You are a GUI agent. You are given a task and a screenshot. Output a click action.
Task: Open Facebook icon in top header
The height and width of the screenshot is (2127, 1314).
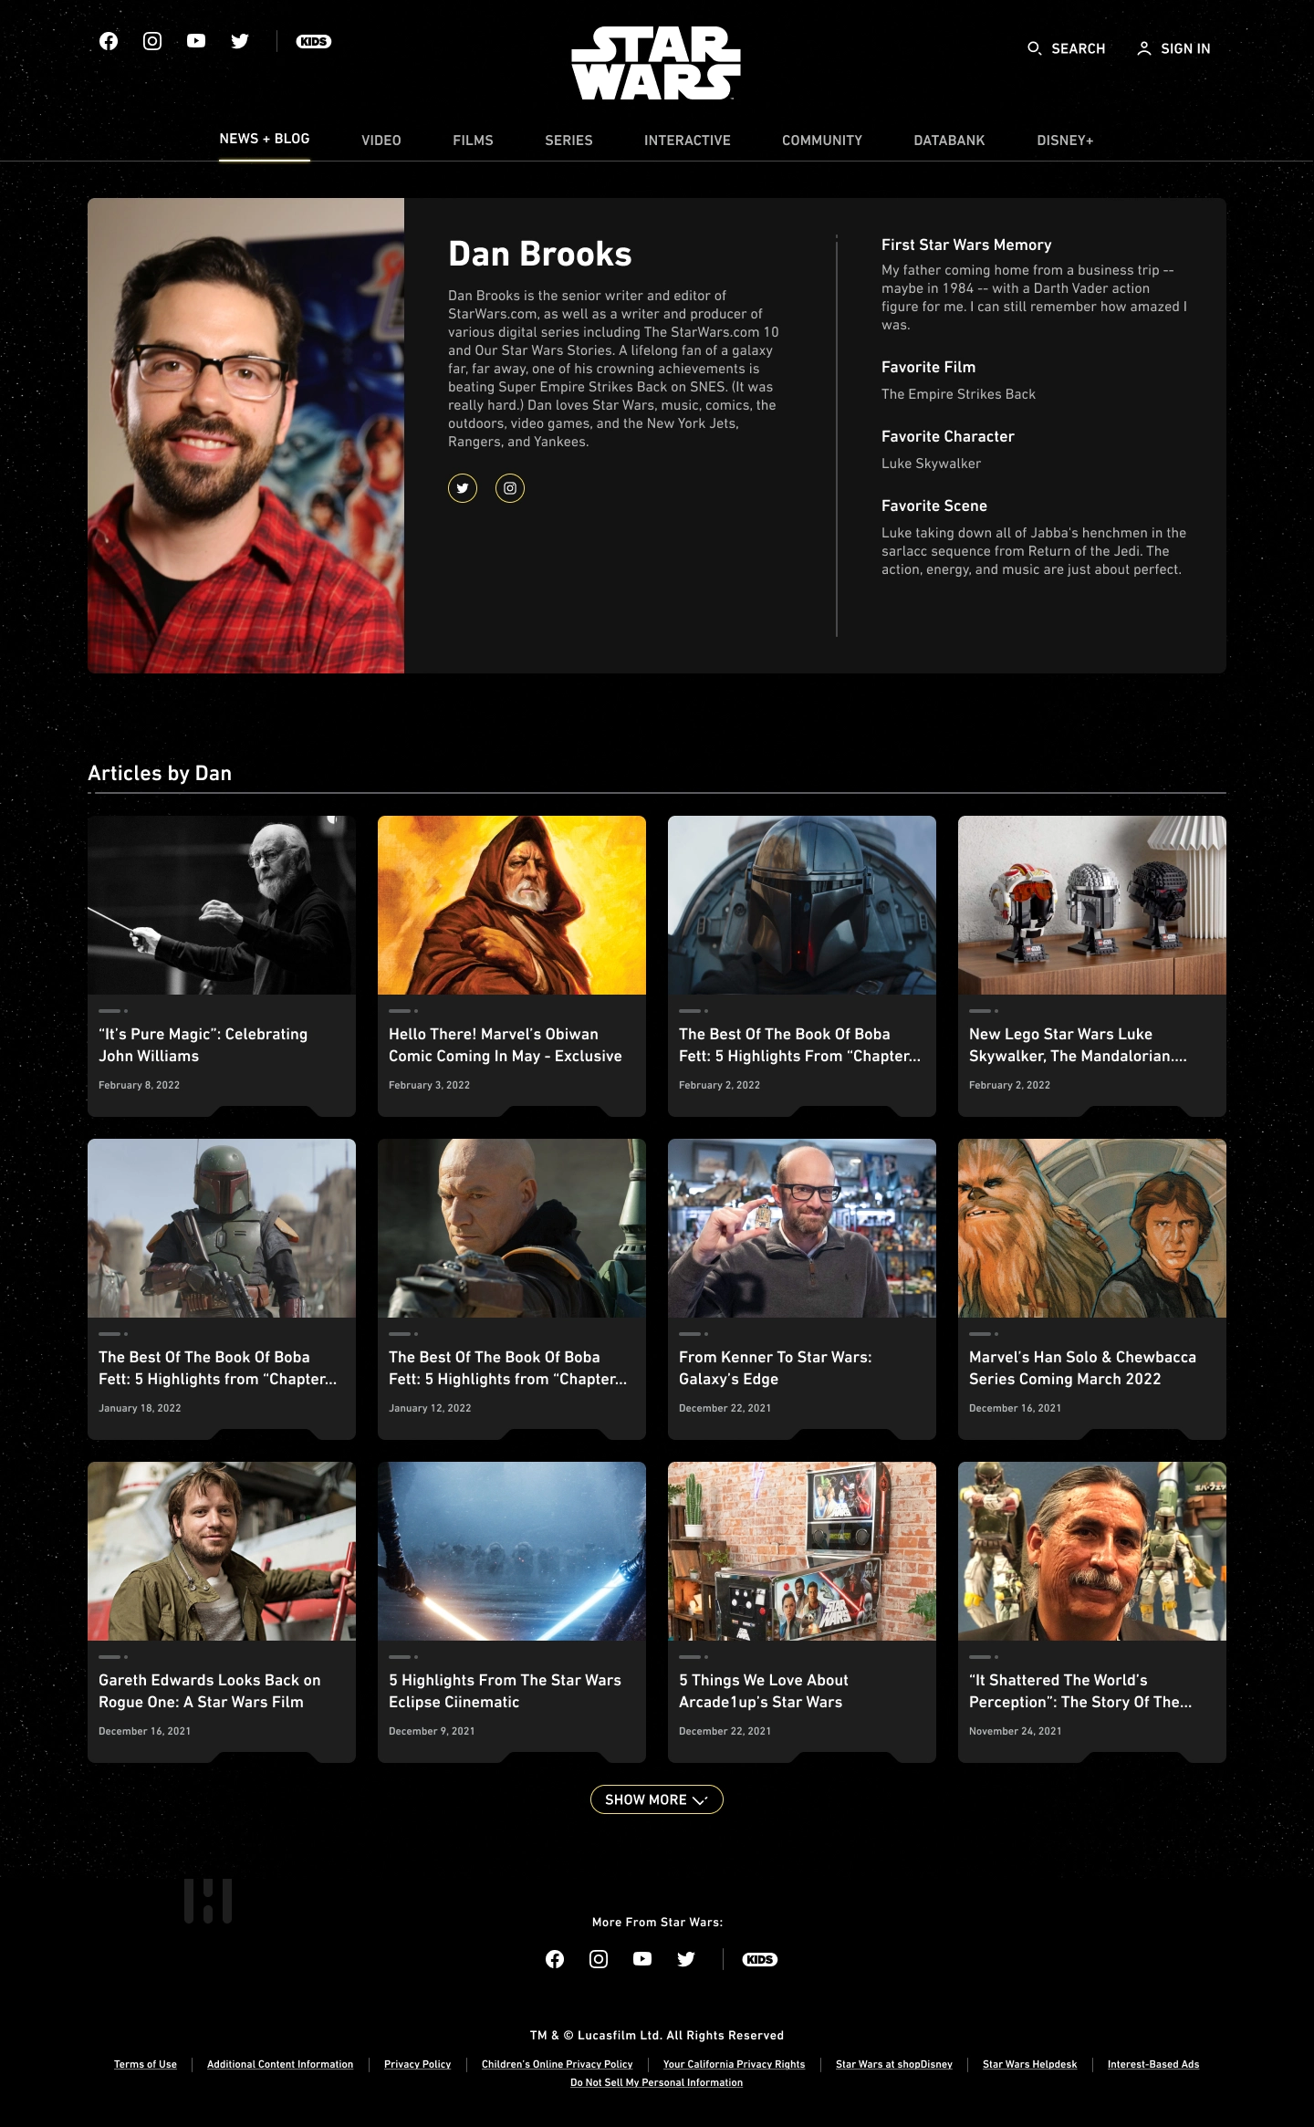point(109,41)
